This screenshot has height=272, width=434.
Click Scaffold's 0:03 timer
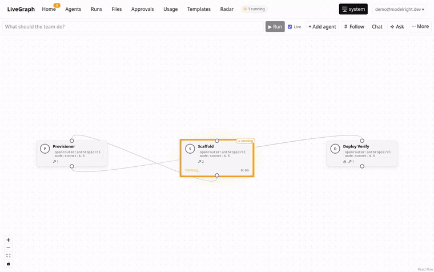[244, 170]
